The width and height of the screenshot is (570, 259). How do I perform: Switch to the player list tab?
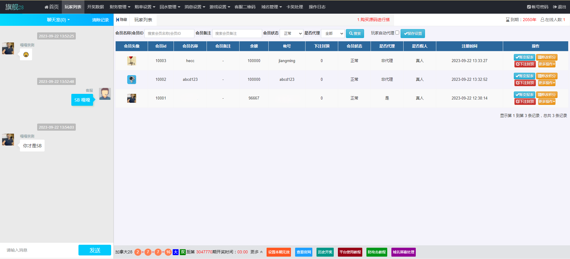143,20
